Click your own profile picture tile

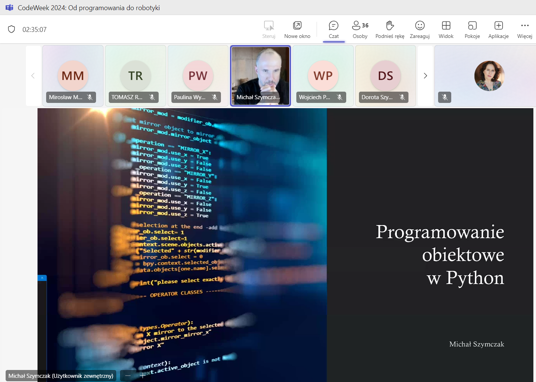pos(489,76)
